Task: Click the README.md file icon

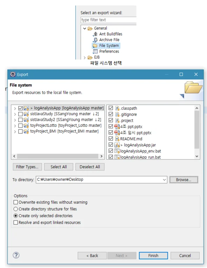Action: [117, 139]
